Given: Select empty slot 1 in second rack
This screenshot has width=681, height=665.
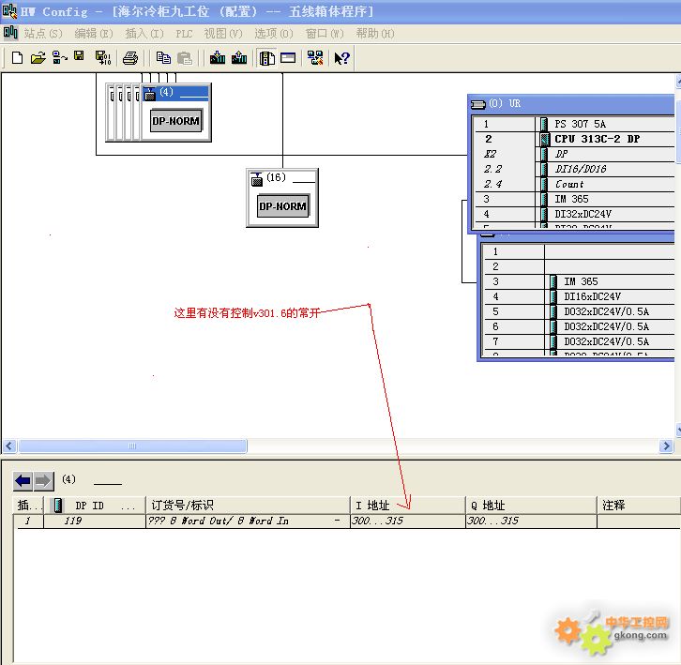Looking at the screenshot, I should click(579, 252).
